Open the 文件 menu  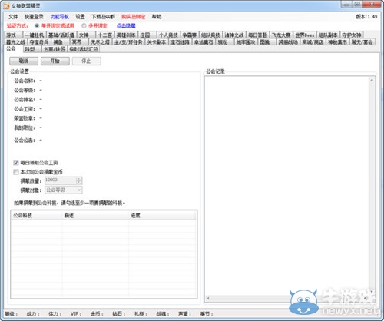(x=13, y=17)
